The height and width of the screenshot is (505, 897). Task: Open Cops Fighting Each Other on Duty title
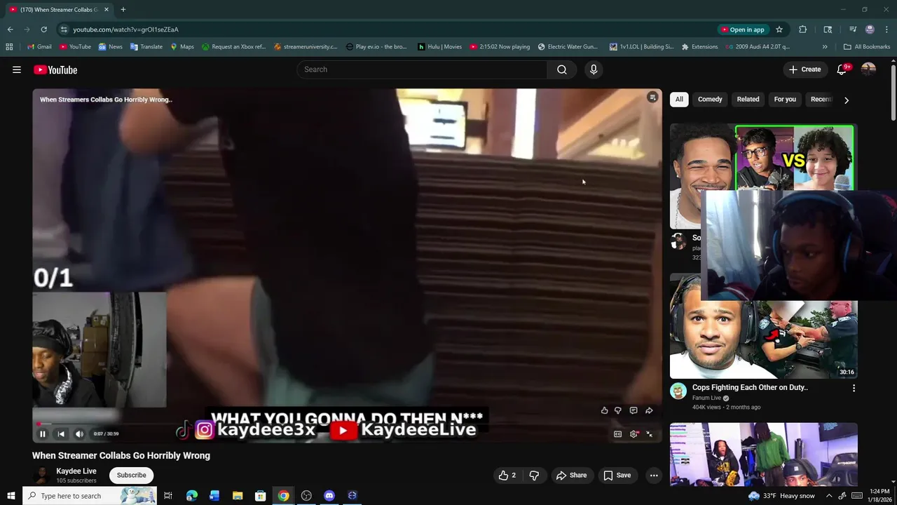(750, 388)
